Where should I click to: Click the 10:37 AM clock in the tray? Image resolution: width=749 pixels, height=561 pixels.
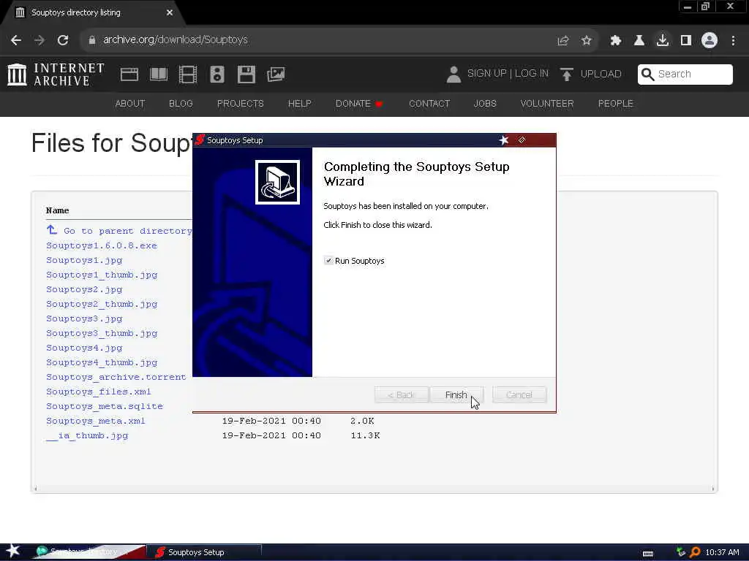(x=722, y=552)
